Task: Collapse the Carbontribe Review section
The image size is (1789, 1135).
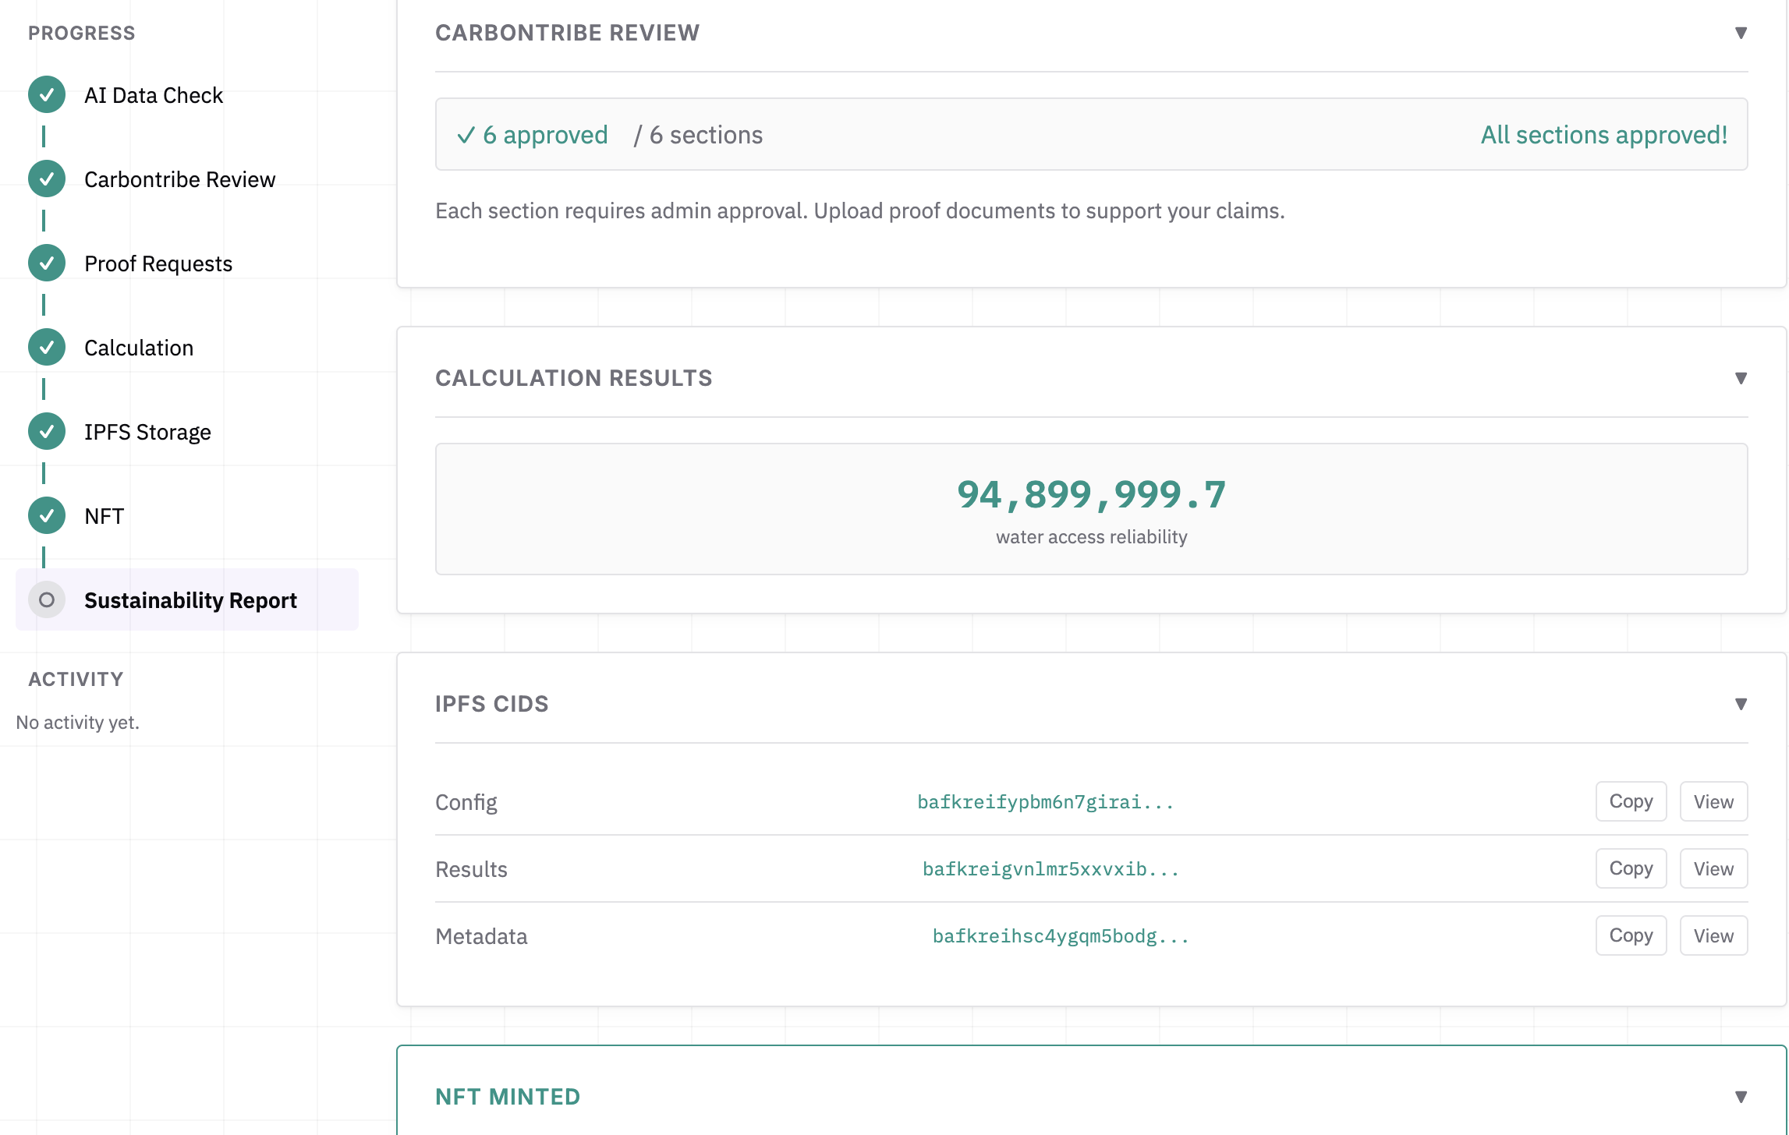Action: coord(1741,33)
